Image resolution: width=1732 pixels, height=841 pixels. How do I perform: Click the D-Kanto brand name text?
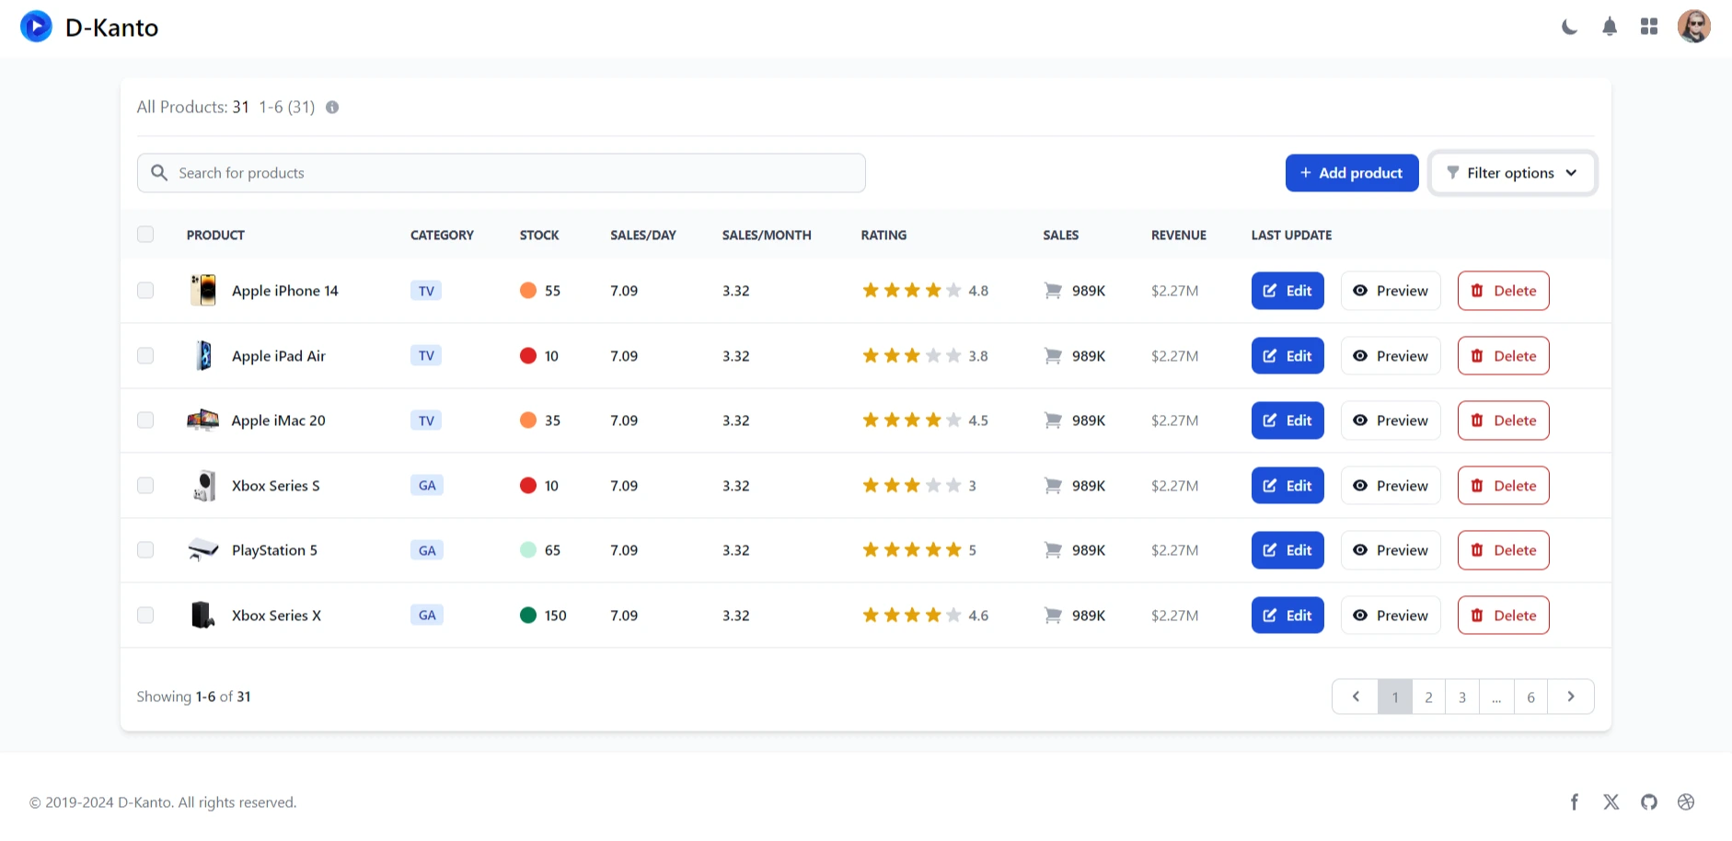click(111, 28)
